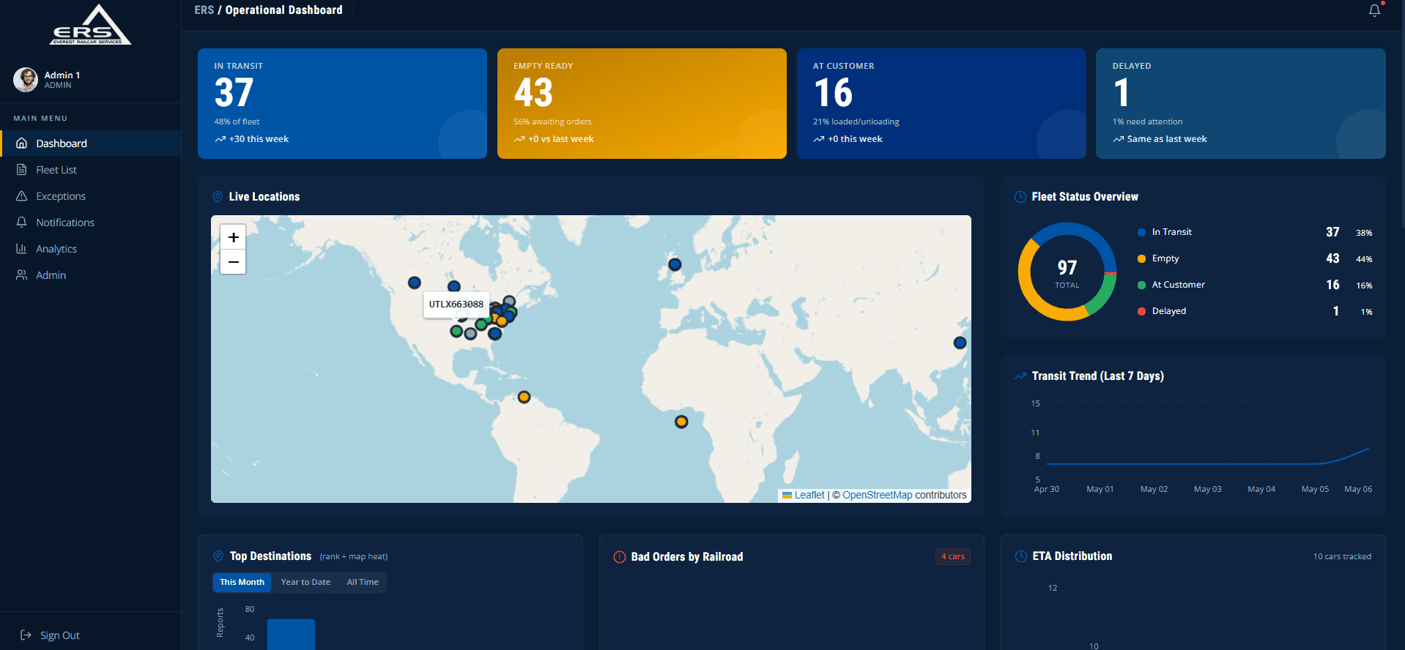Image resolution: width=1405 pixels, height=650 pixels.
Task: Open Exceptions from the main menu
Action: (x=91, y=196)
